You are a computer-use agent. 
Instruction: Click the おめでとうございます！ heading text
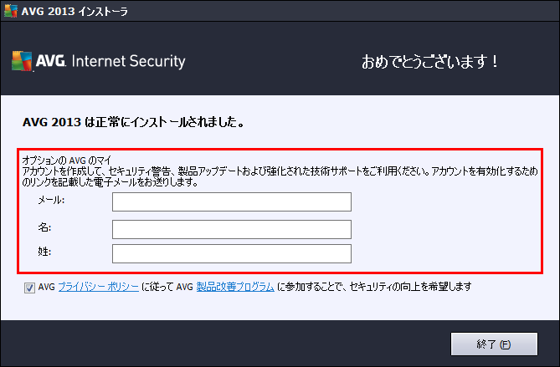tap(429, 62)
